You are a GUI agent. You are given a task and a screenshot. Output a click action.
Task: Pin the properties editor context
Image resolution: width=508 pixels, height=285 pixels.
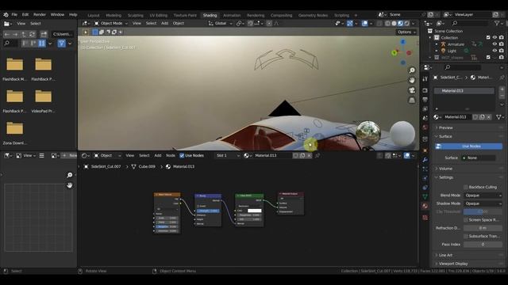(502, 78)
